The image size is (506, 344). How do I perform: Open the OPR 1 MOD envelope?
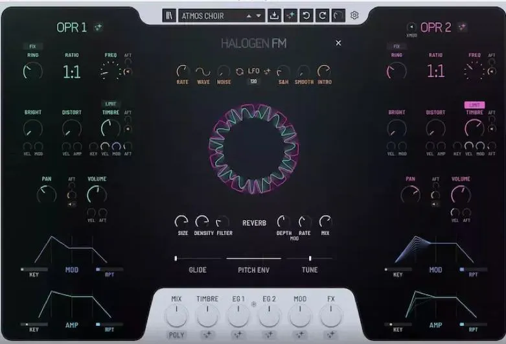(71, 250)
